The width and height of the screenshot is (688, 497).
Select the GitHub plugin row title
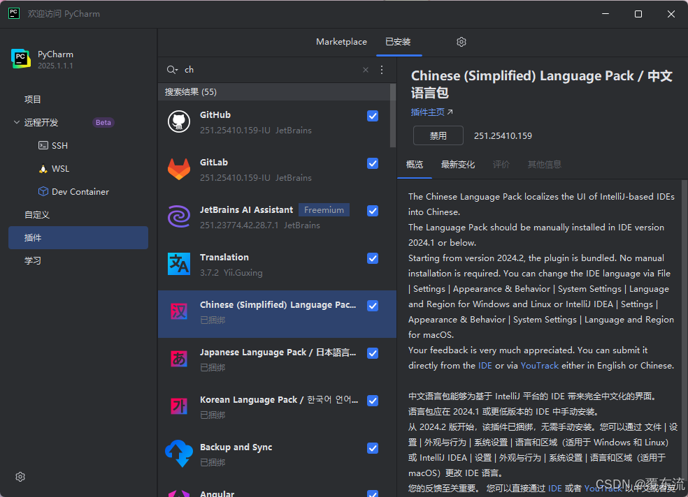click(215, 114)
